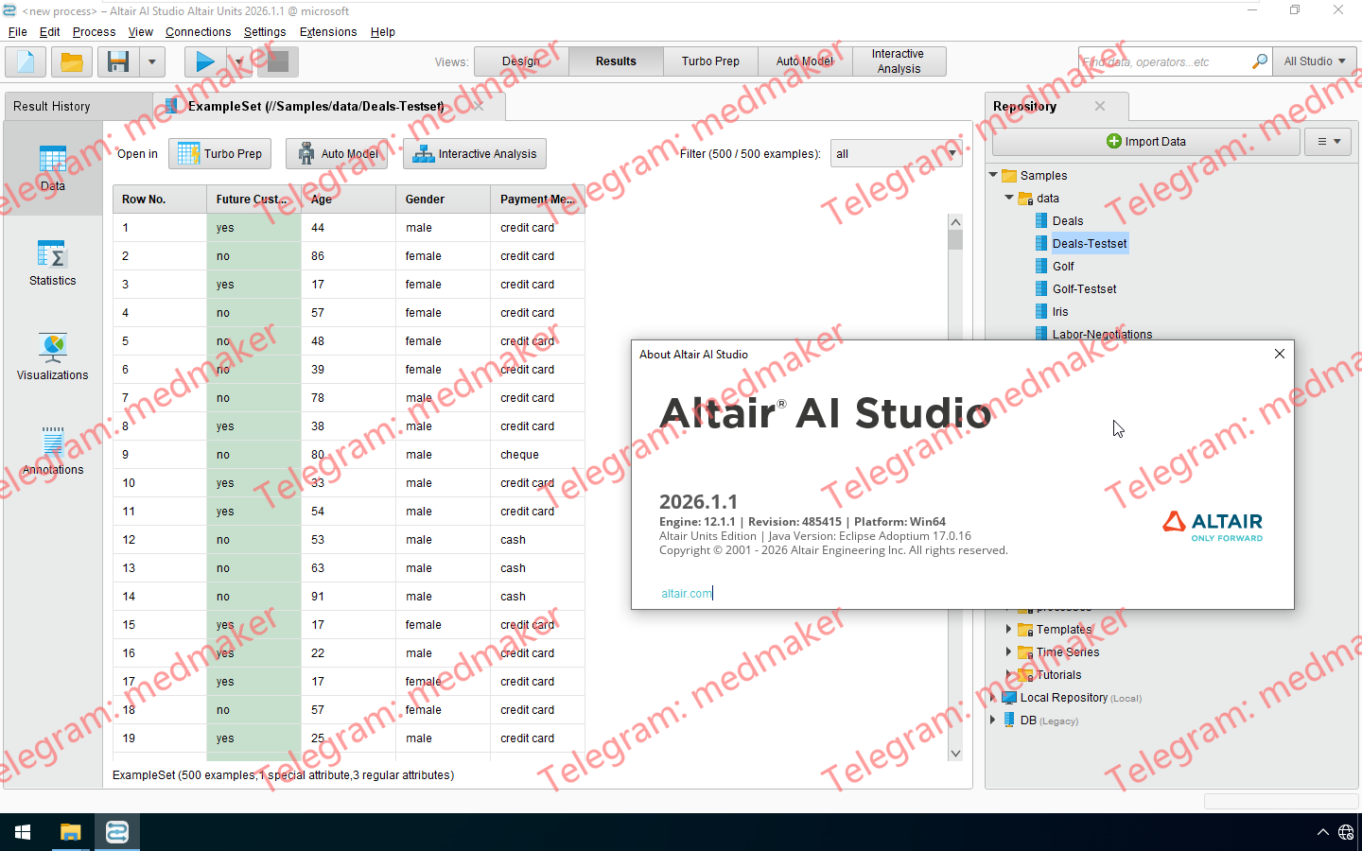Save the process with the floppy disk icon
Viewport: 1362px width, 851px height.
[118, 62]
